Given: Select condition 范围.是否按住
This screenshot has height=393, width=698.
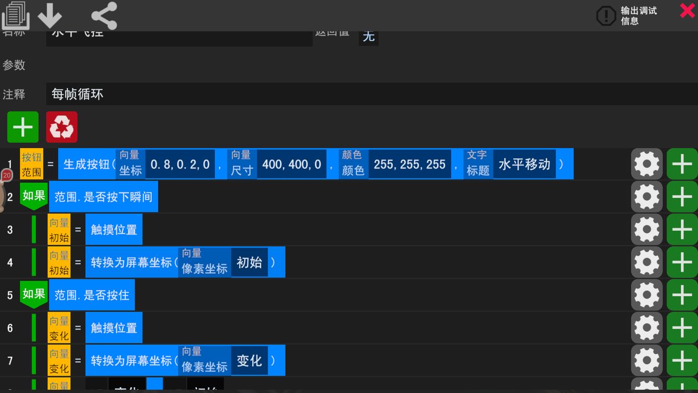Looking at the screenshot, I should click(x=92, y=295).
